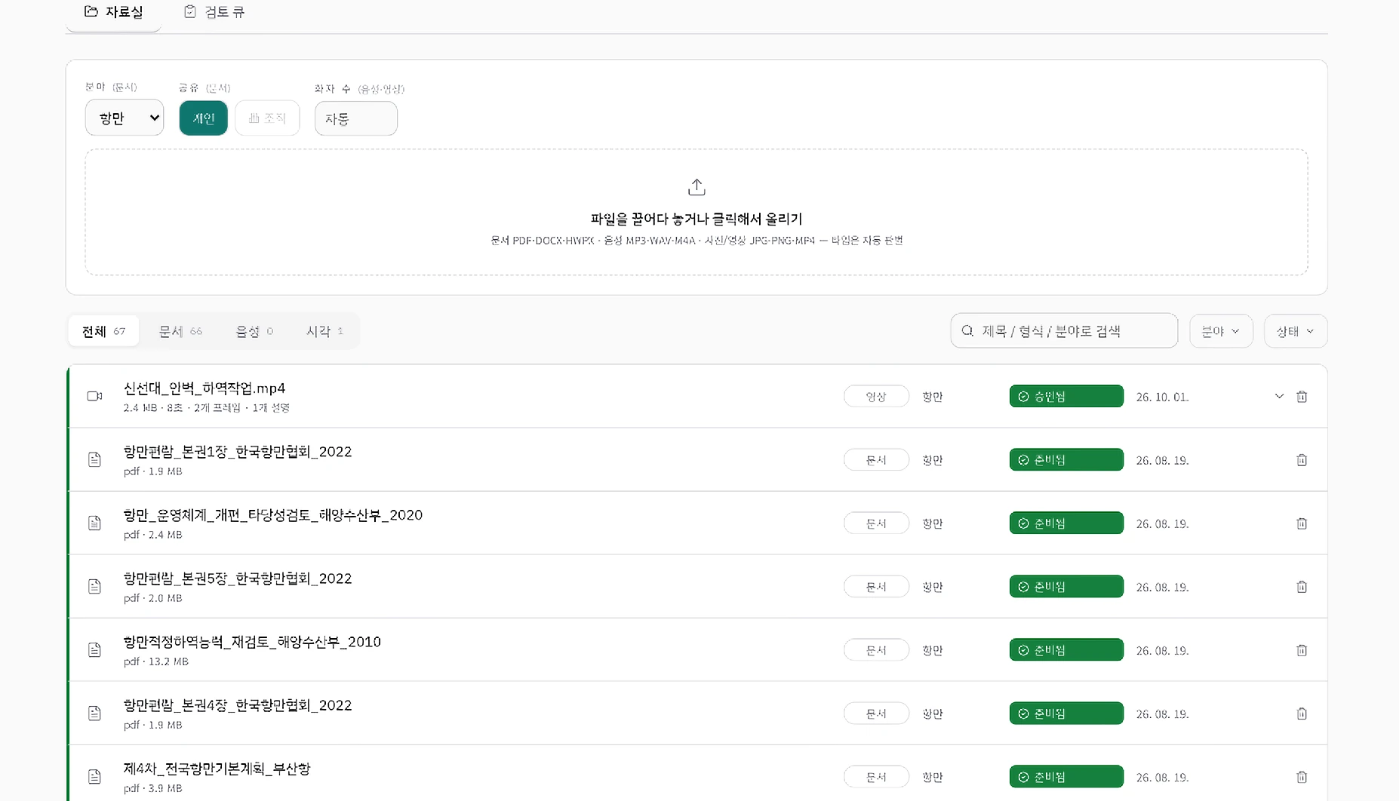Open 제4차_전국항만기본계획_부산항 file name
The width and height of the screenshot is (1399, 801).
[217, 769]
